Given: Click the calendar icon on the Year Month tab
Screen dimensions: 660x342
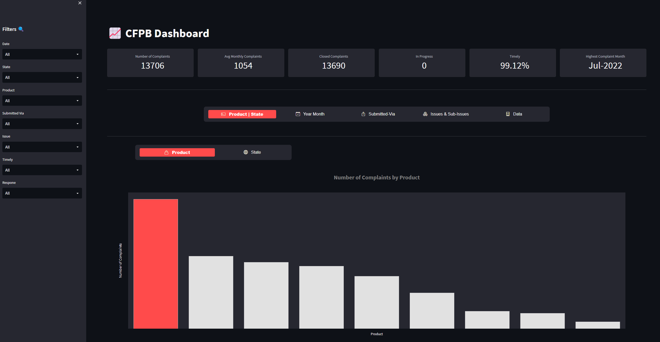Looking at the screenshot, I should [298, 114].
